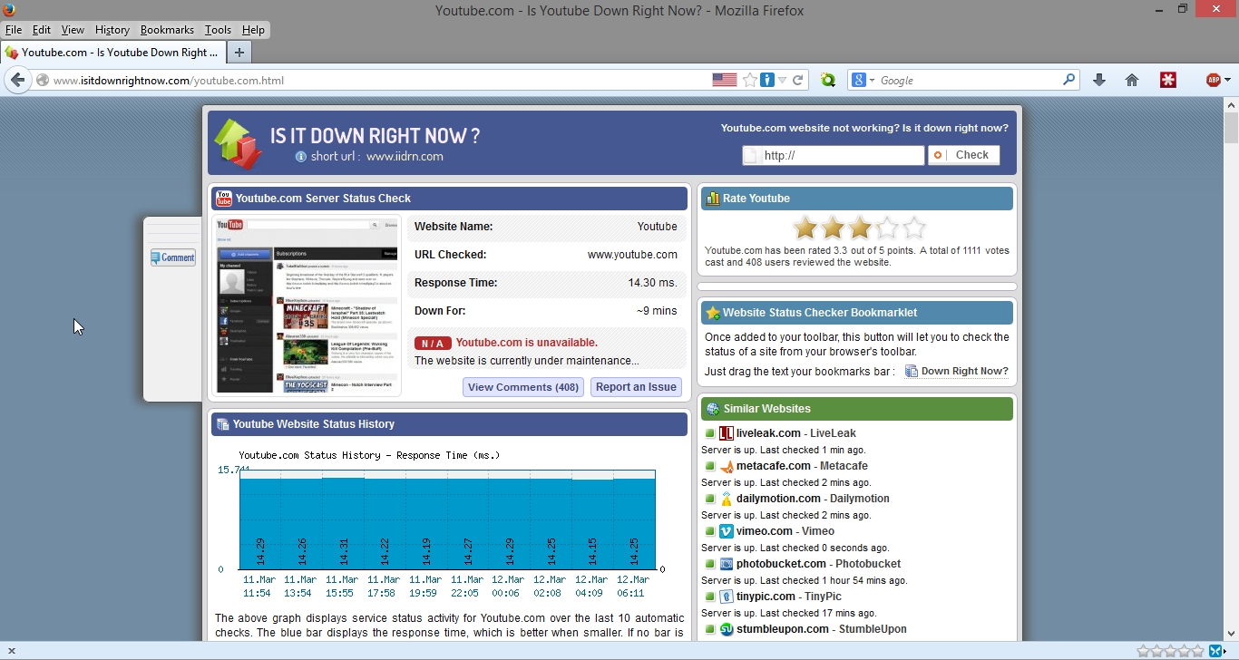The width and height of the screenshot is (1239, 660).
Task: Click the scrollbar down arrow
Action: click(1231, 635)
